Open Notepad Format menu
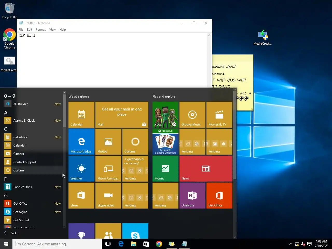The width and height of the screenshot is (332, 249). (41, 30)
